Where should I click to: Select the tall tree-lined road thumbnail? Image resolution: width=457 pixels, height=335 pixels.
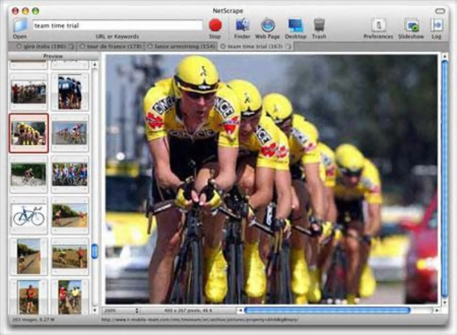click(x=29, y=257)
